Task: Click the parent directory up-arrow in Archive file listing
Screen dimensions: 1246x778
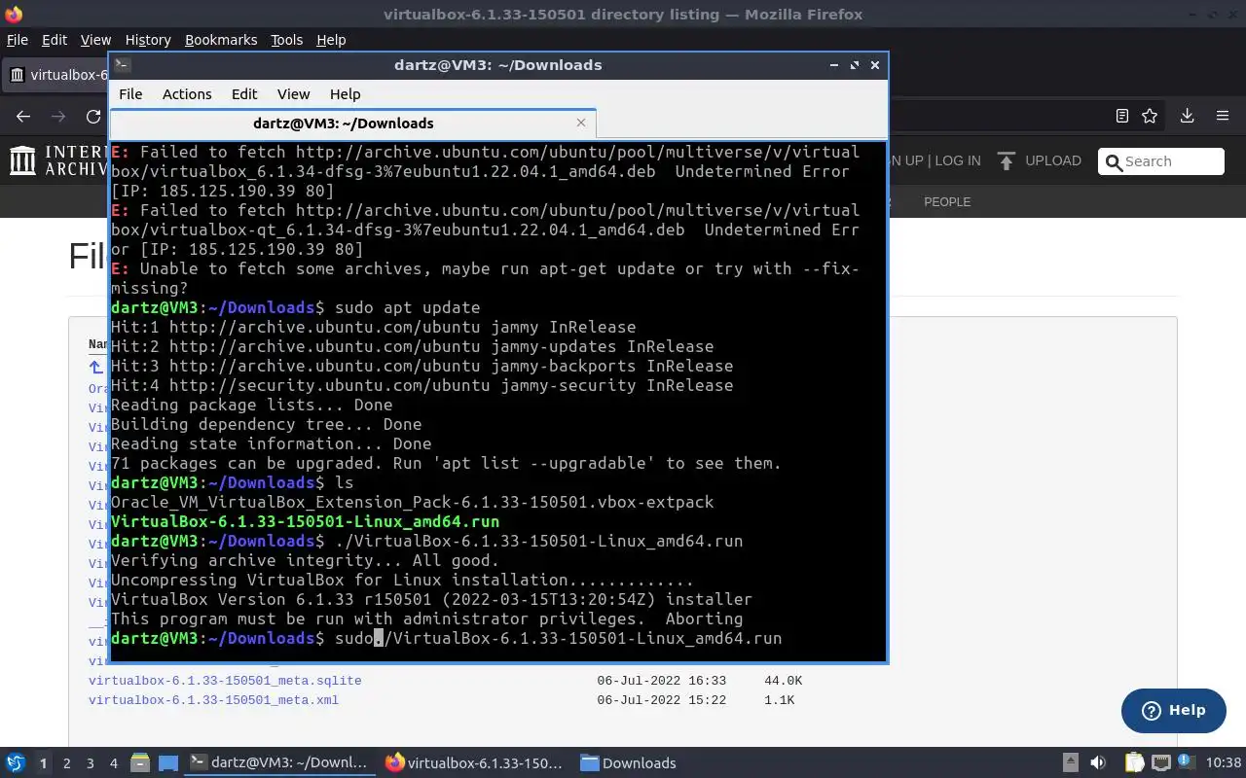Action: pyautogui.click(x=95, y=368)
